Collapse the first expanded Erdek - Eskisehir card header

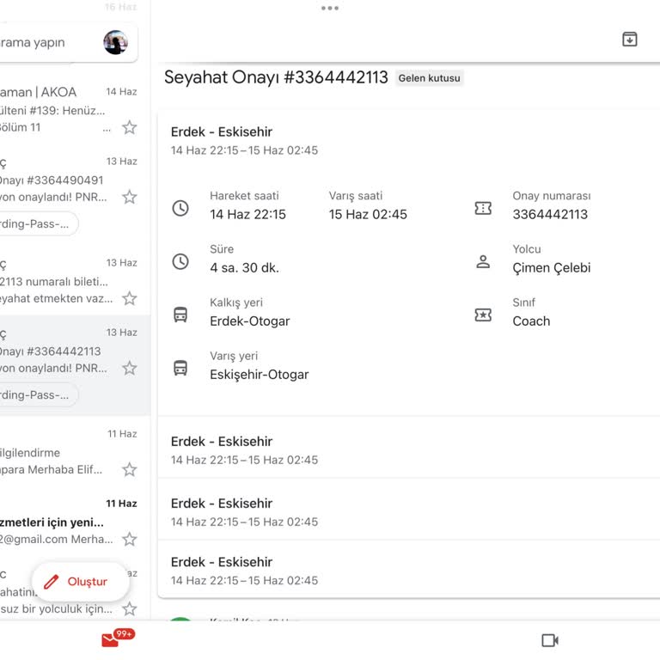(408, 141)
